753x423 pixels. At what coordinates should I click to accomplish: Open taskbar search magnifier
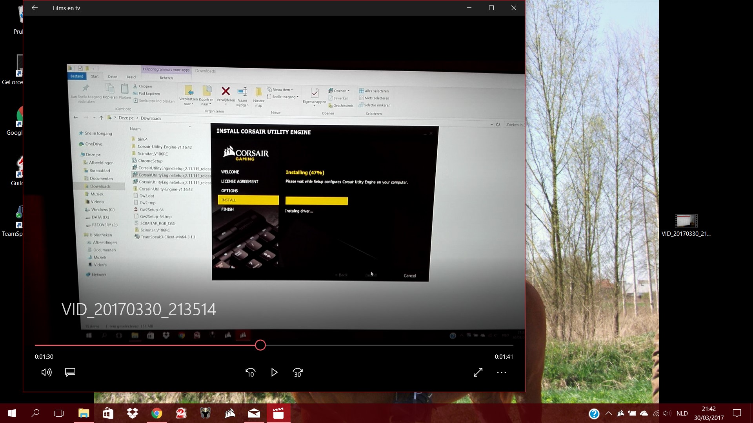point(35,413)
